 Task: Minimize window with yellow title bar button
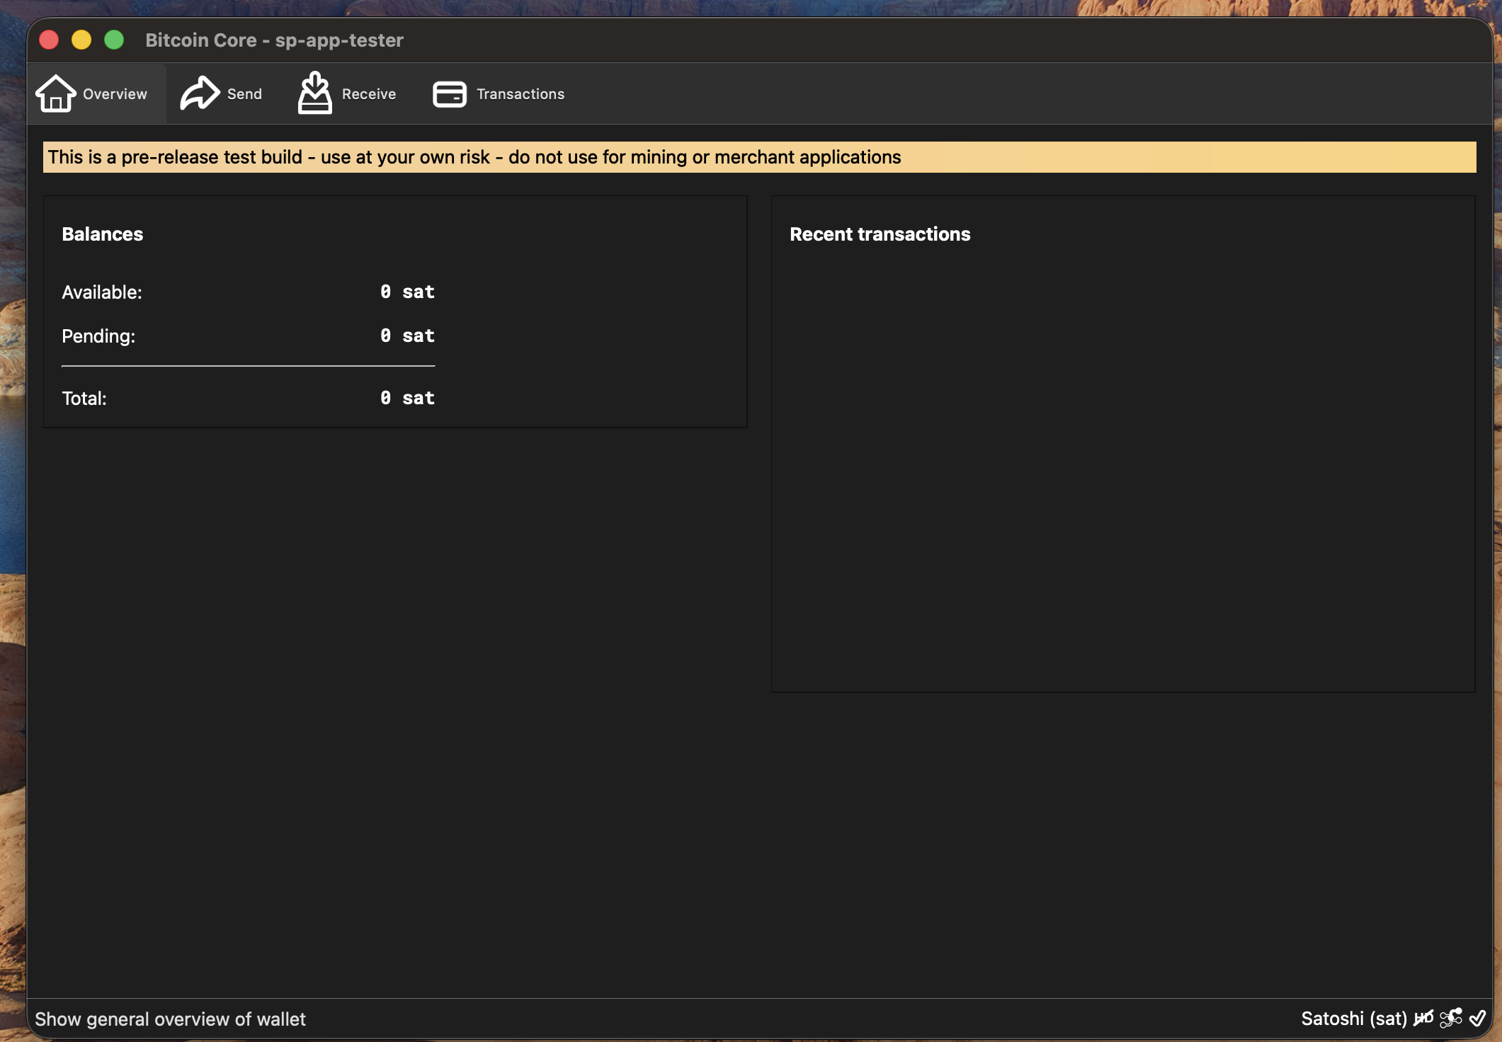point(81,40)
